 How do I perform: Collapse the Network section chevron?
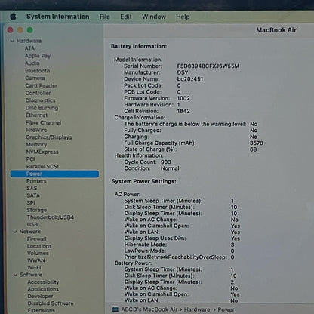click(x=15, y=232)
